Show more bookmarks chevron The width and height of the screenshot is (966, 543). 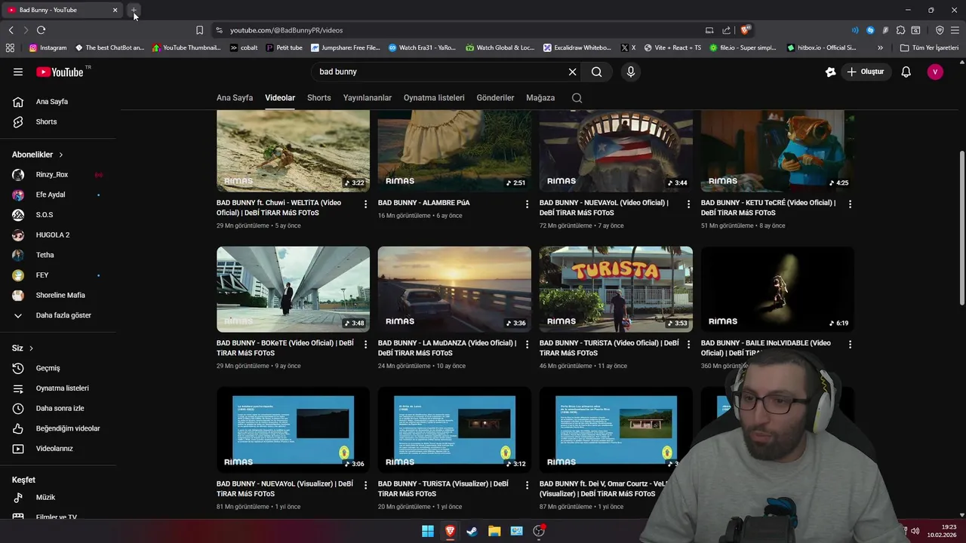click(880, 48)
